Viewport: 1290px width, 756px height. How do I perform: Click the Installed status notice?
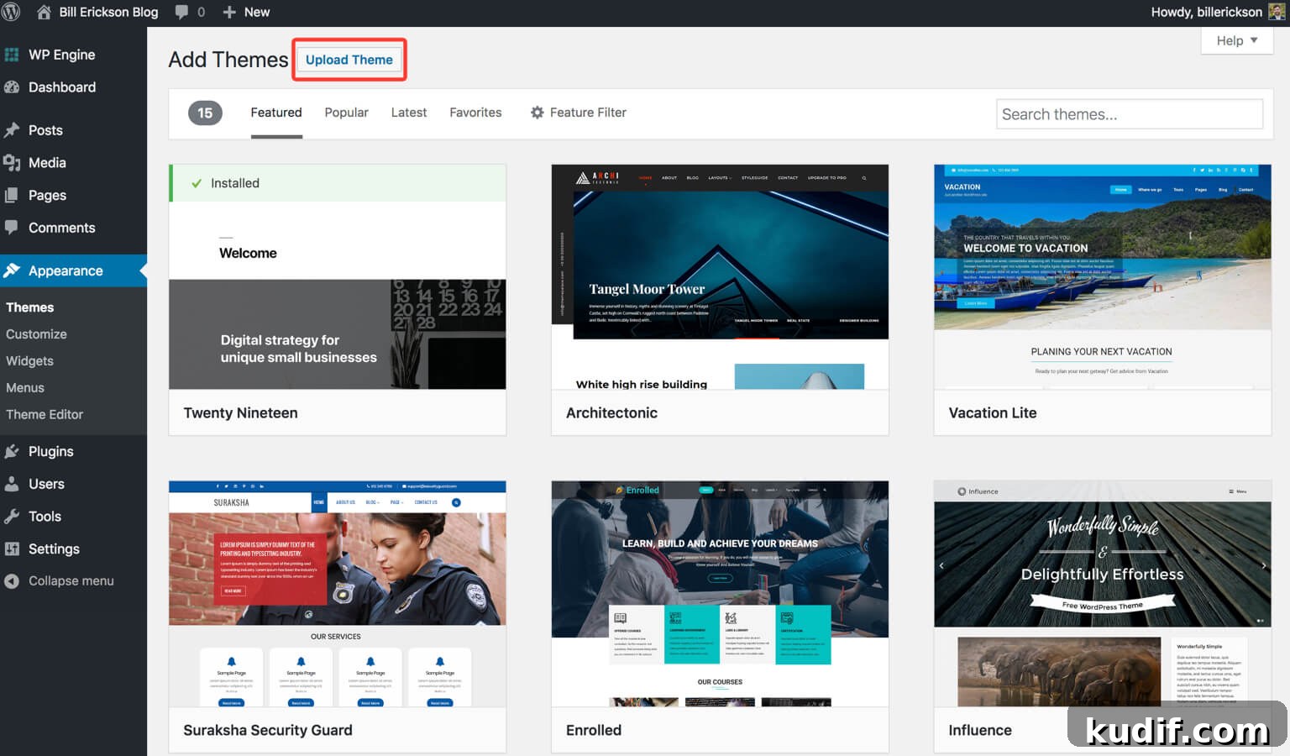(x=338, y=183)
